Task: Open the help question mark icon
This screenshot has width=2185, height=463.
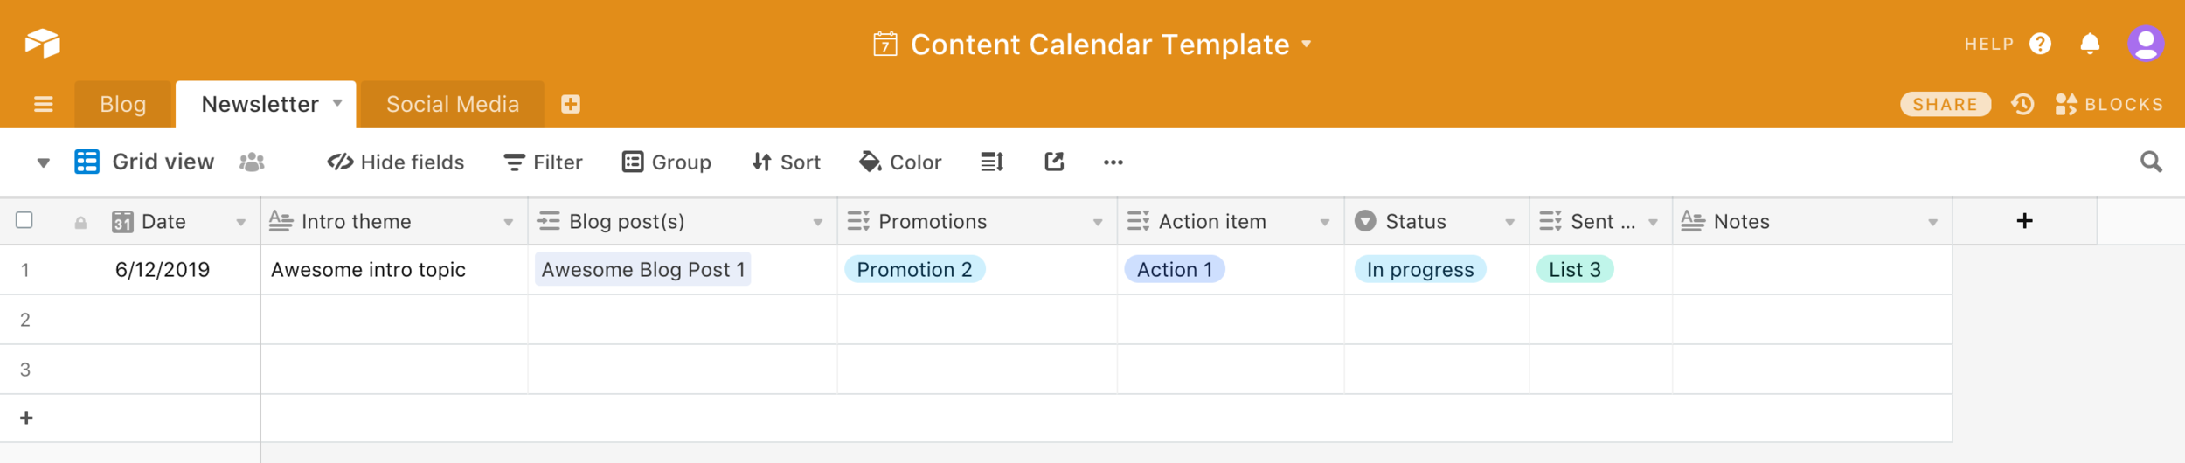Action: point(2040,44)
